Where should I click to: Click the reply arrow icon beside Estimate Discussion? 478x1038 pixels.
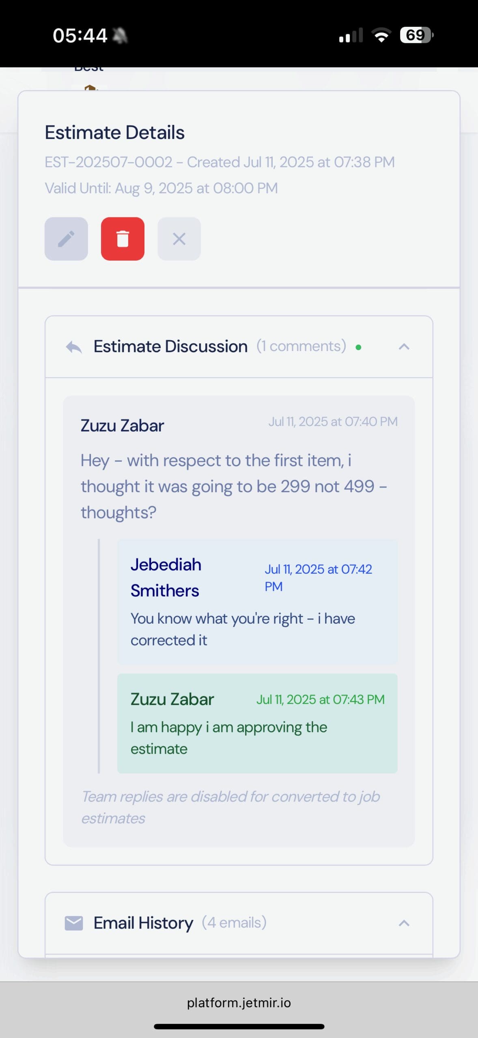[74, 347]
